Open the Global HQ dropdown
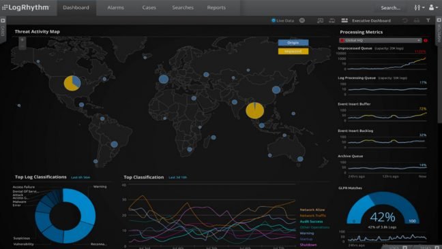The width and height of the screenshot is (442, 249). tap(380, 40)
